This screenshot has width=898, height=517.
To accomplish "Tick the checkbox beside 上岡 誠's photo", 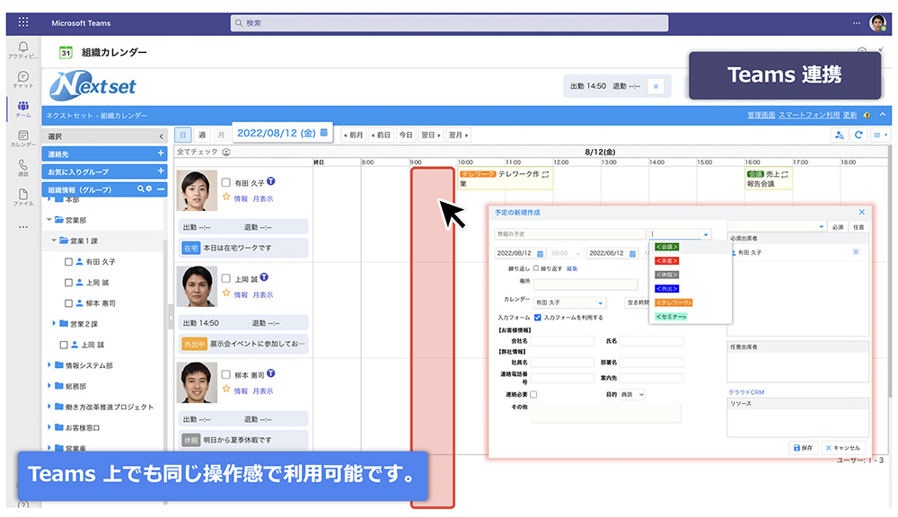I will pyautogui.click(x=226, y=279).
